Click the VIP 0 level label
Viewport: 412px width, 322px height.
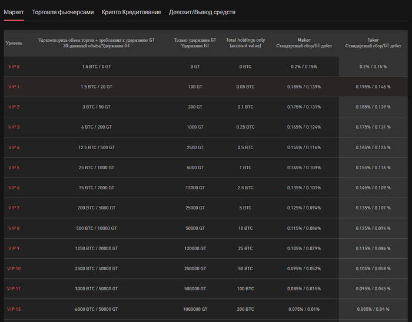click(x=14, y=67)
